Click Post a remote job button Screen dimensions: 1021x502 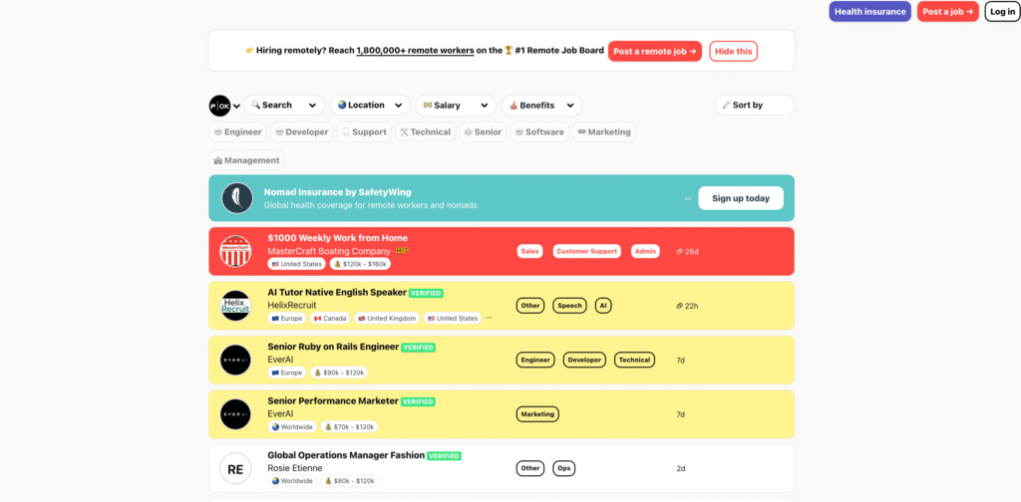click(655, 52)
